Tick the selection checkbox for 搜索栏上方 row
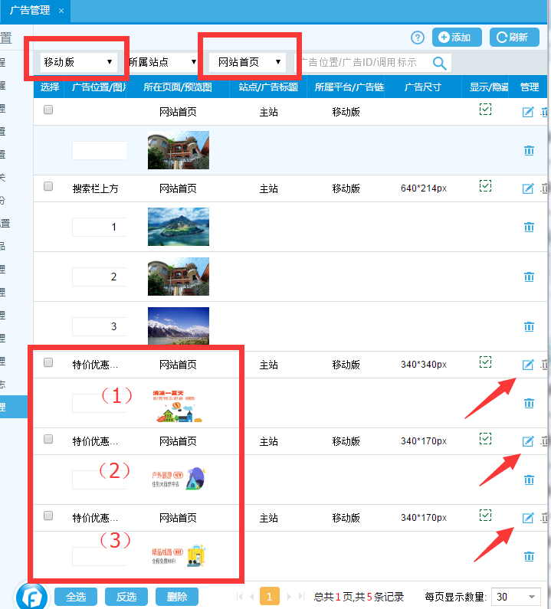The height and width of the screenshot is (609, 551). coord(48,186)
